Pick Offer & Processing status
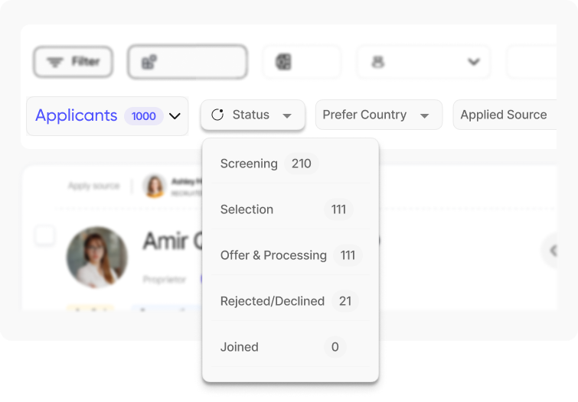This screenshot has width=578, height=402. click(x=290, y=255)
